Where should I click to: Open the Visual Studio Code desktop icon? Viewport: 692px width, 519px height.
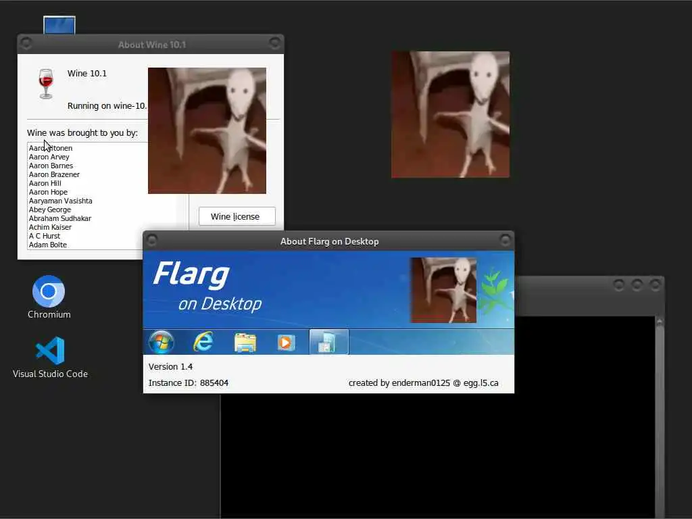[50, 357]
